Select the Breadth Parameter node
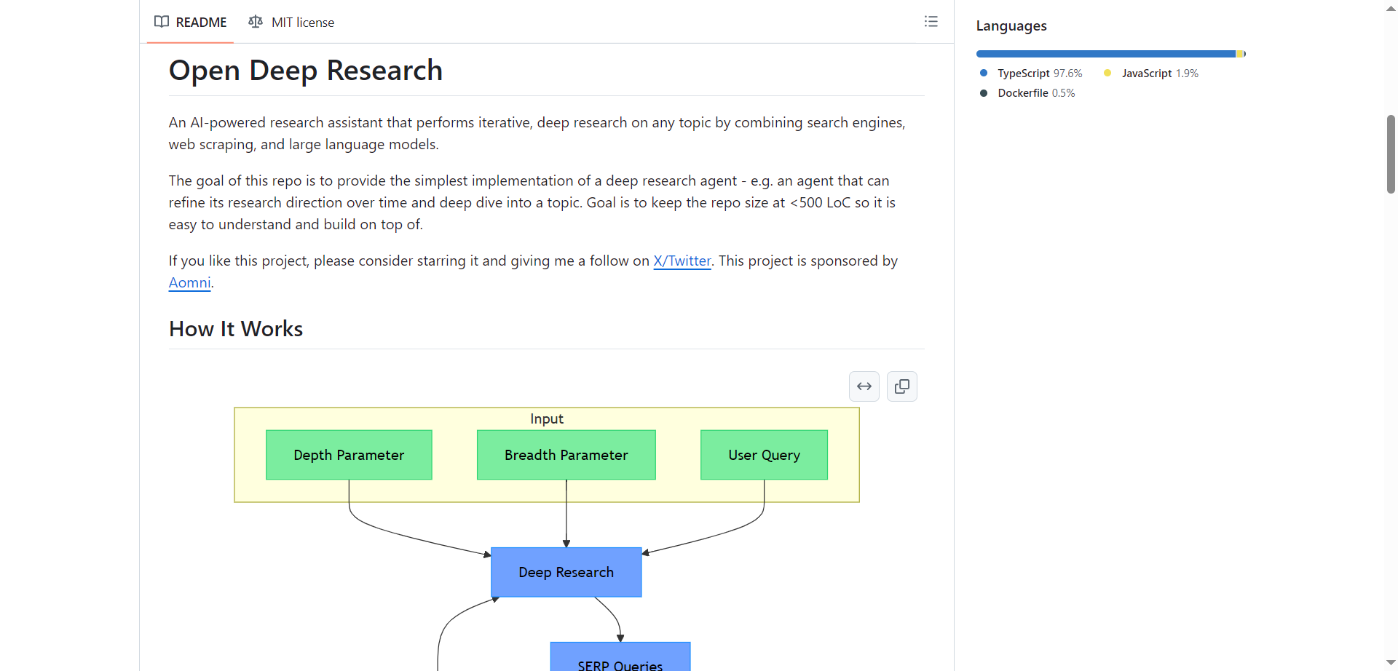This screenshot has width=1398, height=671. [566, 455]
